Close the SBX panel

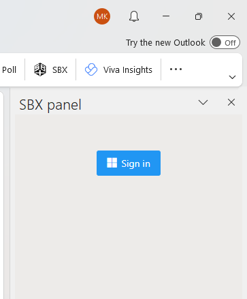[x=231, y=102]
